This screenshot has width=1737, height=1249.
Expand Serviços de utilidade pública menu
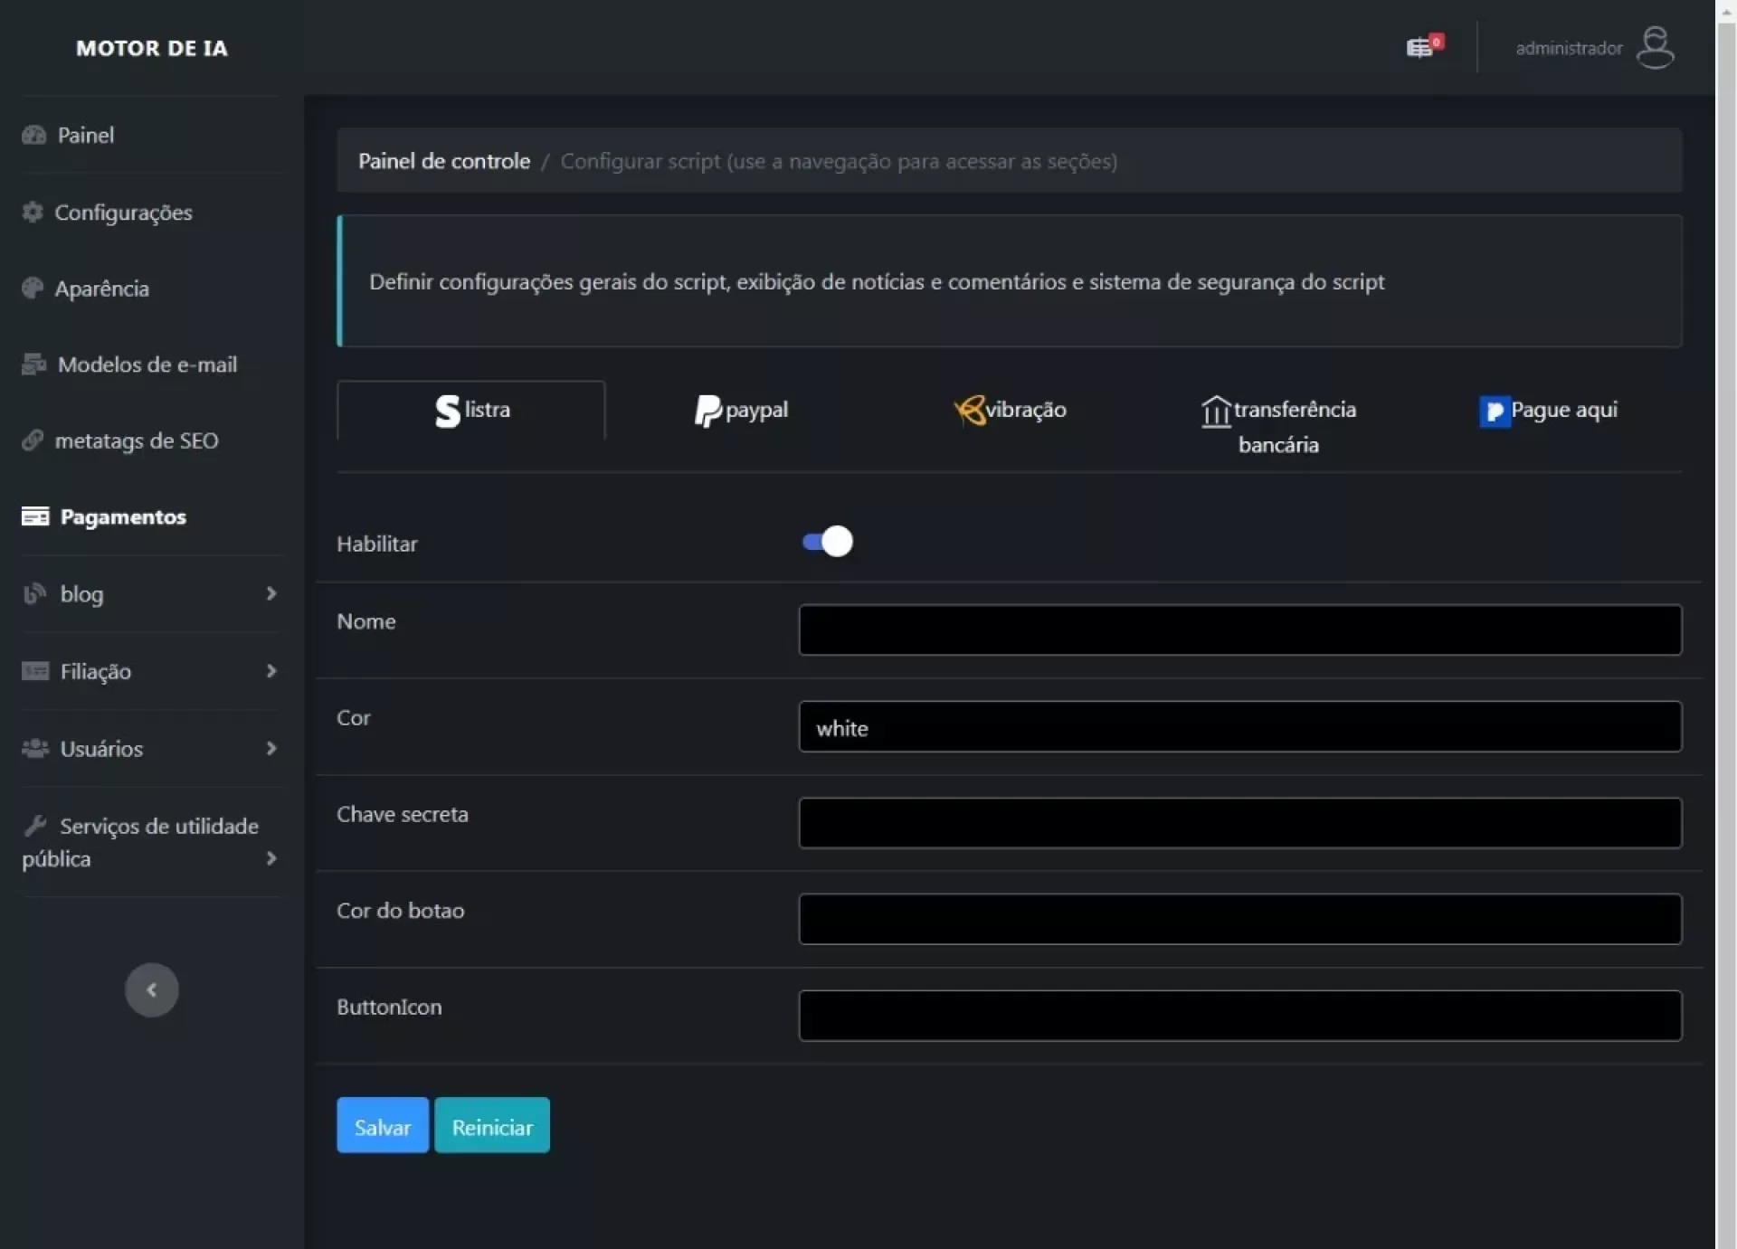(271, 858)
